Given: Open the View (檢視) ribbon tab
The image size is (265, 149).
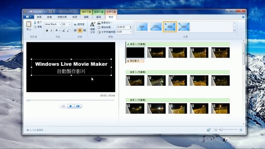Looking at the screenshot, I should (75, 17).
